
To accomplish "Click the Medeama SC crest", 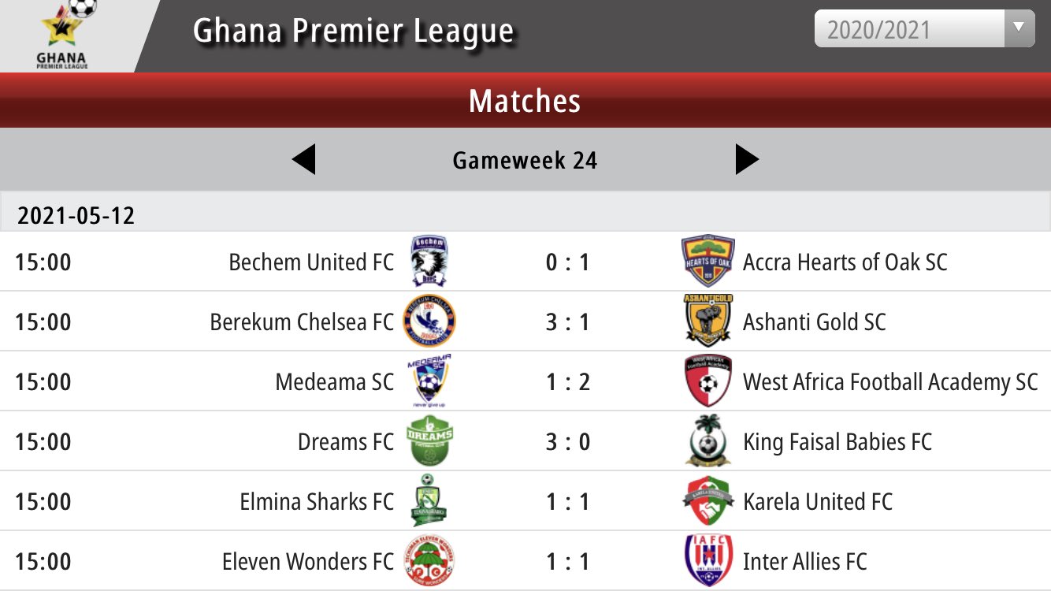I will (429, 381).
